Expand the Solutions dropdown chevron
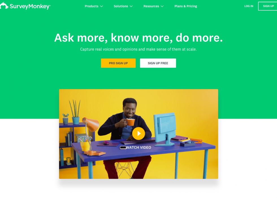Viewport: 277px width, 198px height. (131, 6)
